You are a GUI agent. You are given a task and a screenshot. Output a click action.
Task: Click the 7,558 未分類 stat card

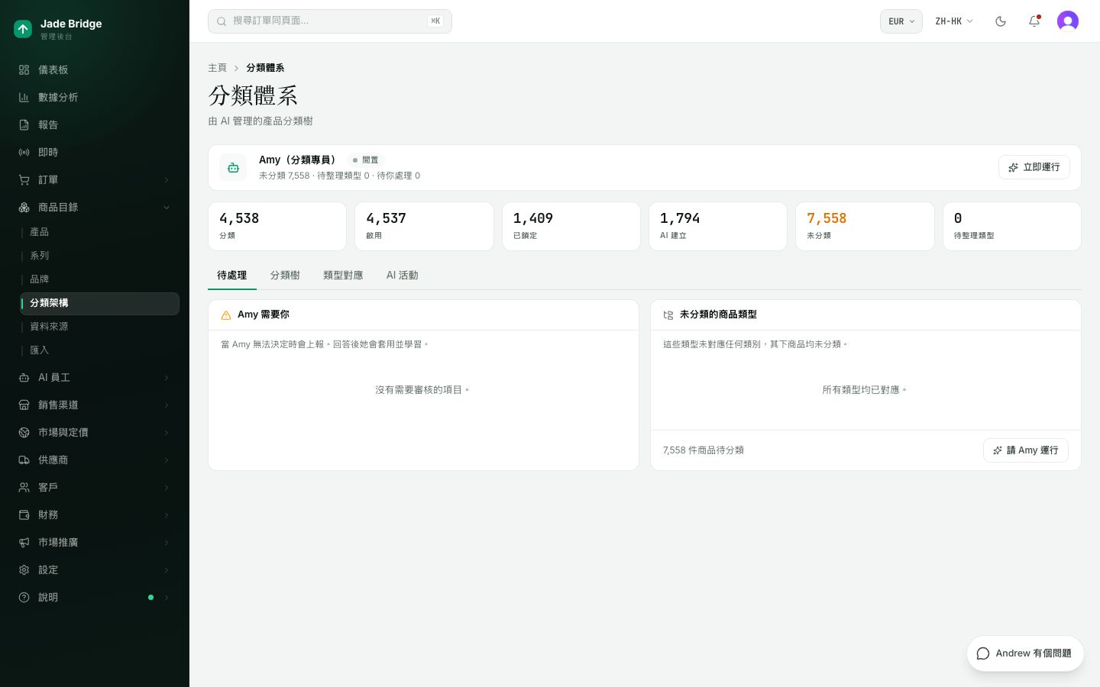[x=865, y=226]
